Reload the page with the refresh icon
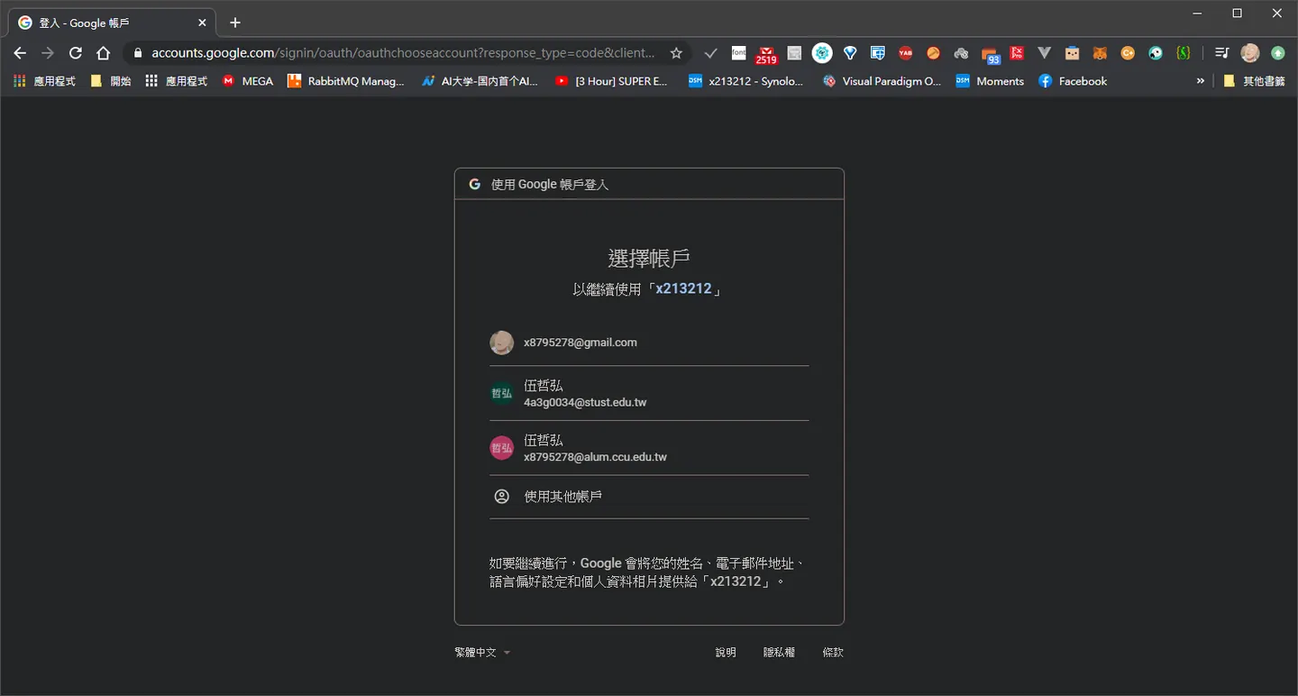This screenshot has height=696, width=1298. [x=76, y=53]
